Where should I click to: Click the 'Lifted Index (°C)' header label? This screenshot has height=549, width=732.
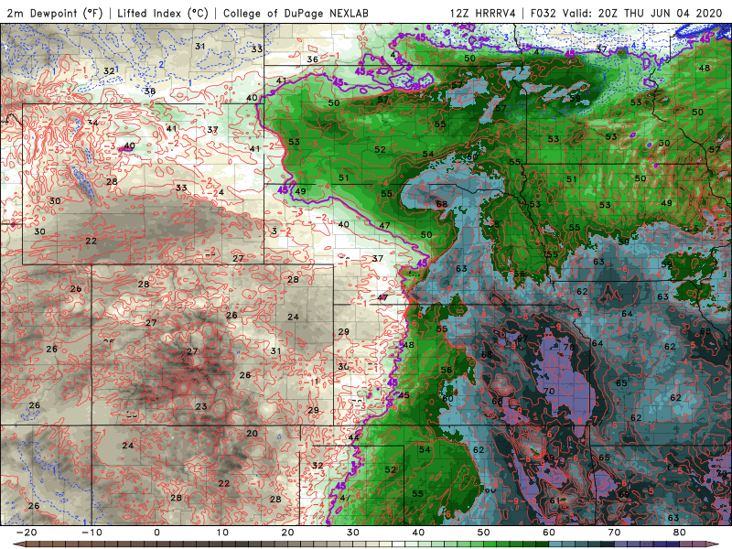163,13
